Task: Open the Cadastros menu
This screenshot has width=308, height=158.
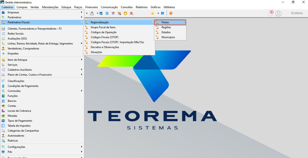Action: pos(8,7)
